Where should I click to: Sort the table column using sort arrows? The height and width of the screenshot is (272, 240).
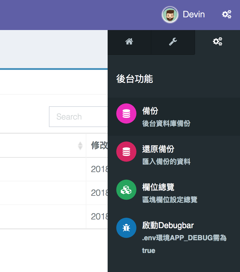(80, 146)
